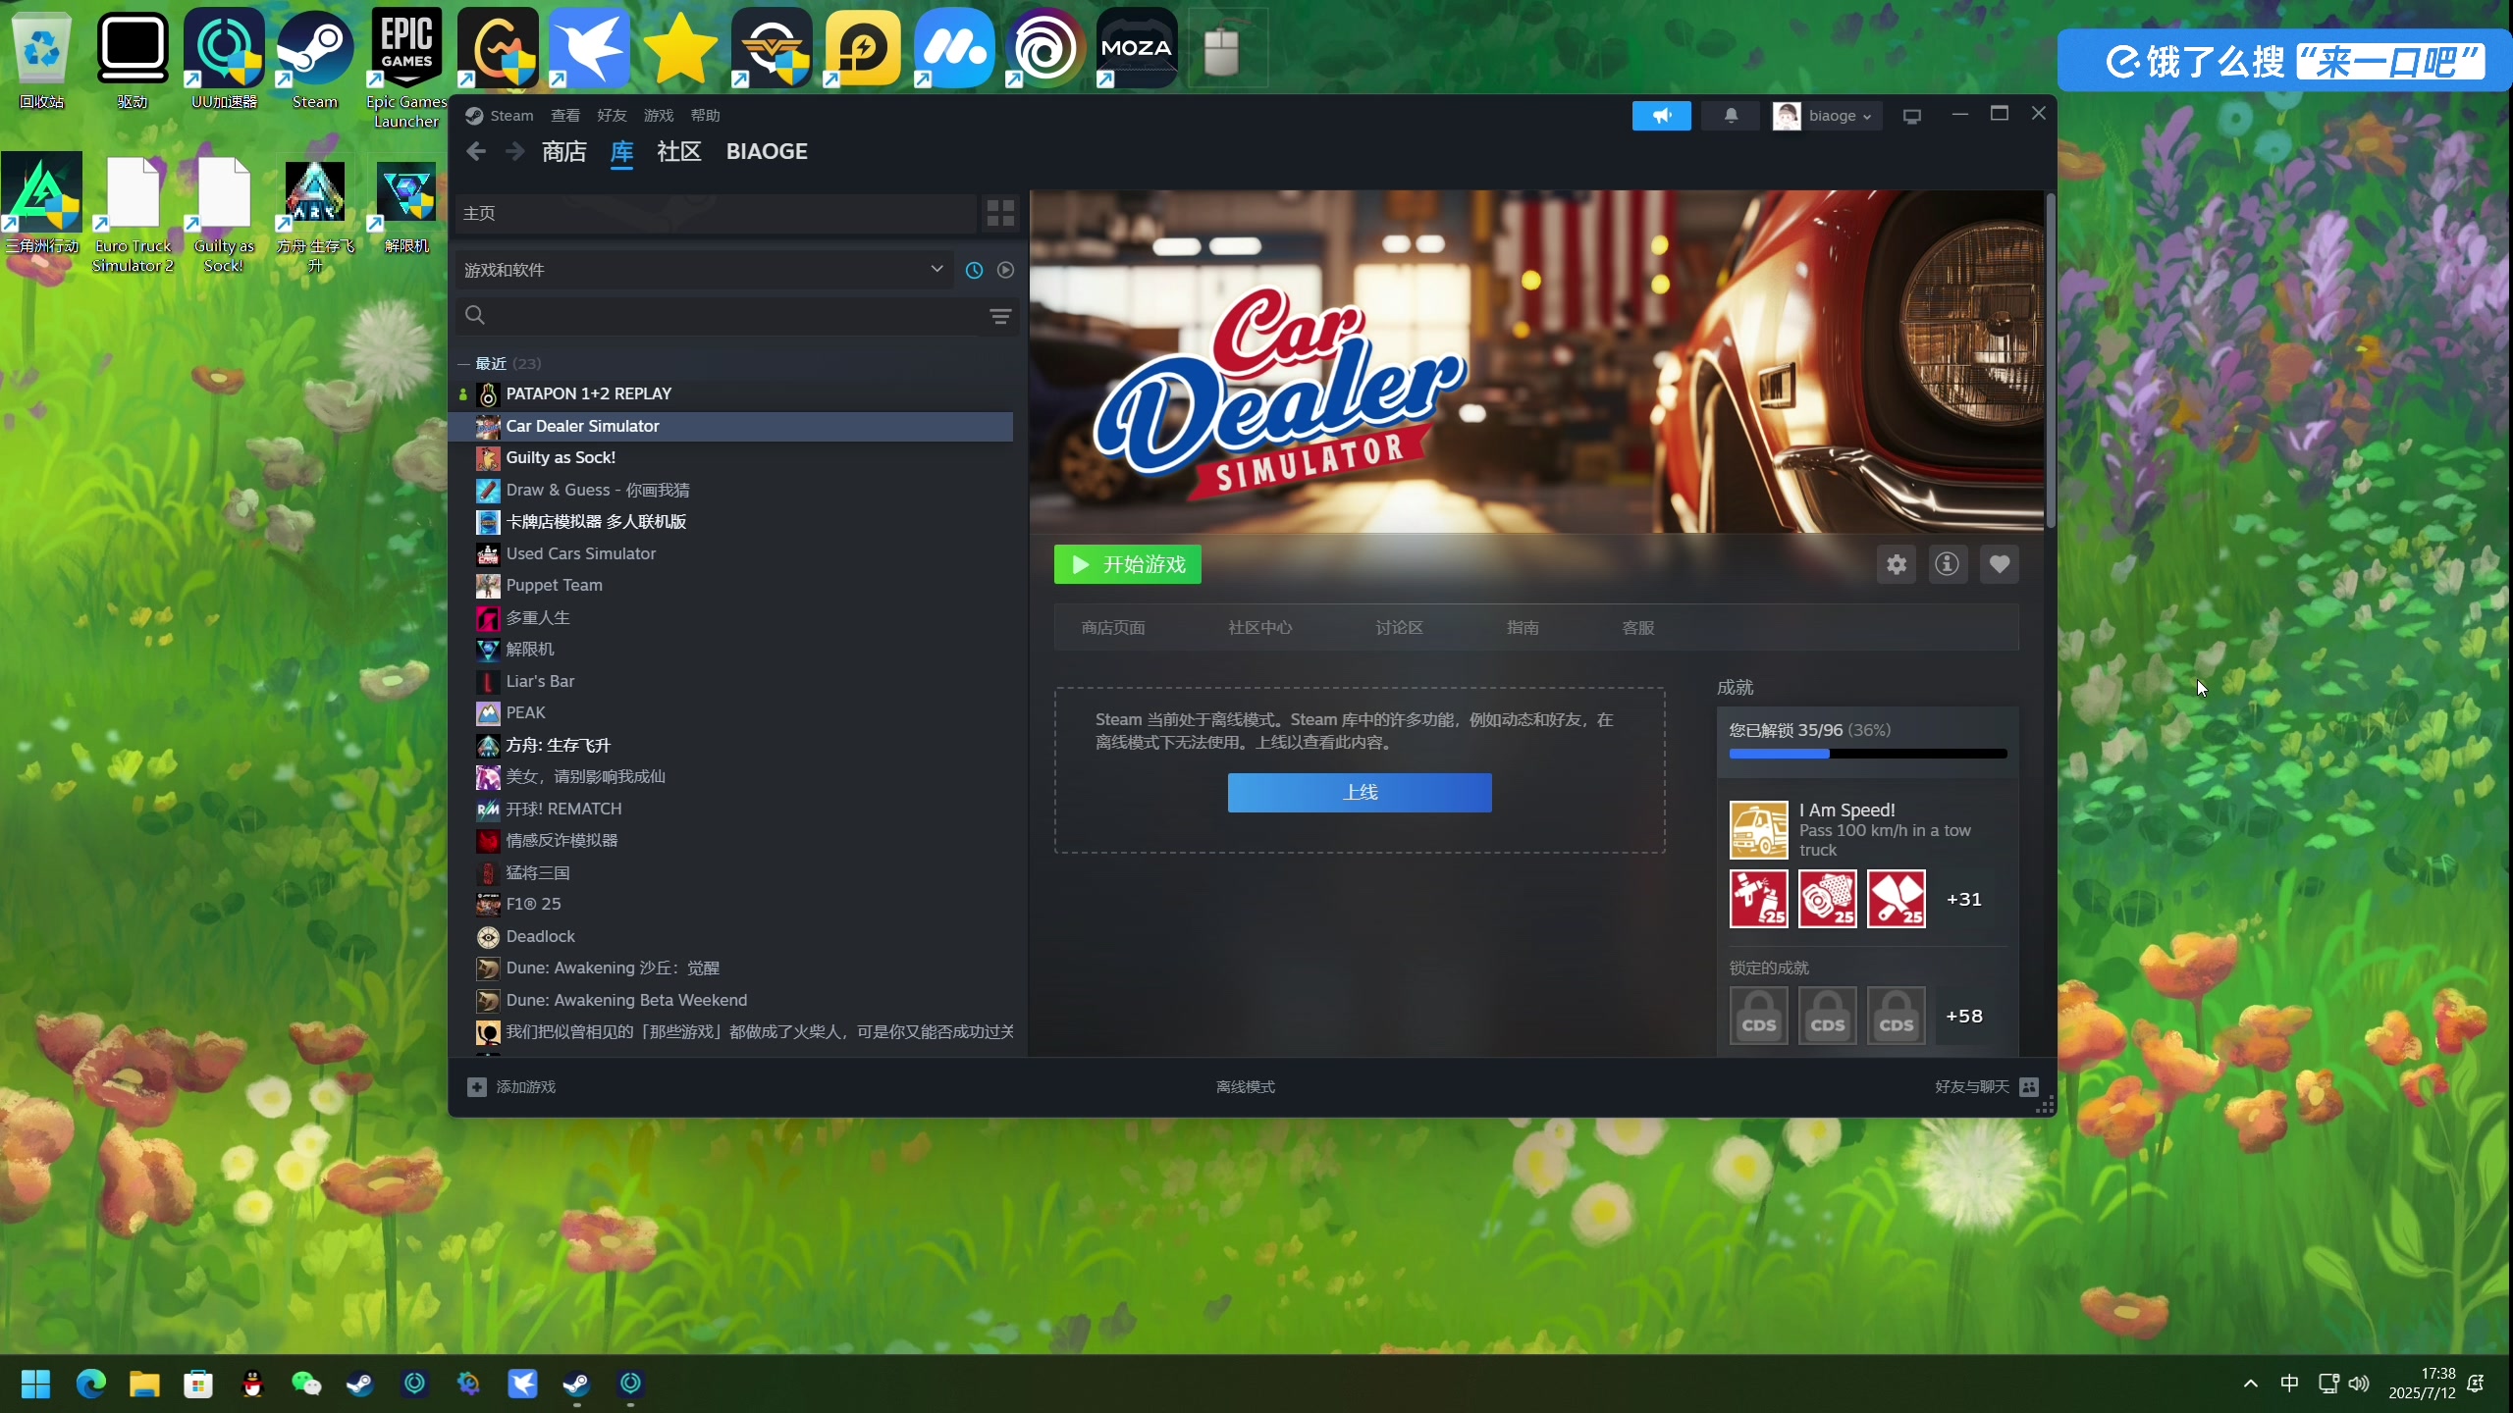
Task: Open the 指南 game link
Action: 1523,627
